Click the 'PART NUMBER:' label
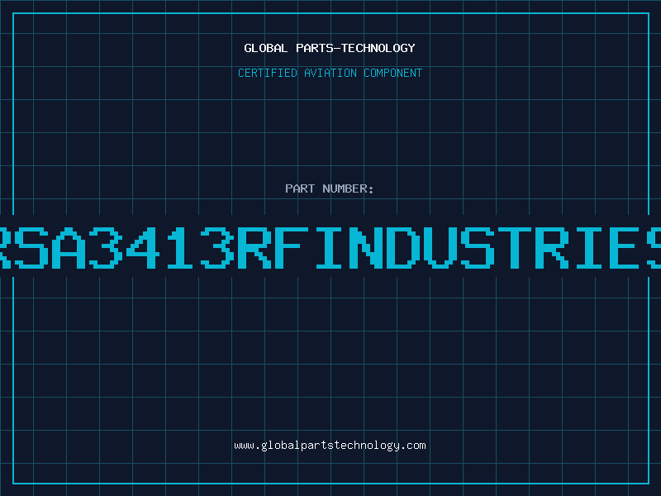The width and height of the screenshot is (661, 496). 330,188
